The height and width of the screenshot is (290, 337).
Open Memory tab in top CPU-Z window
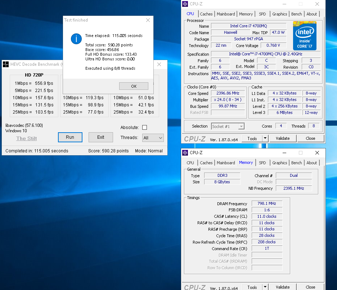246,14
